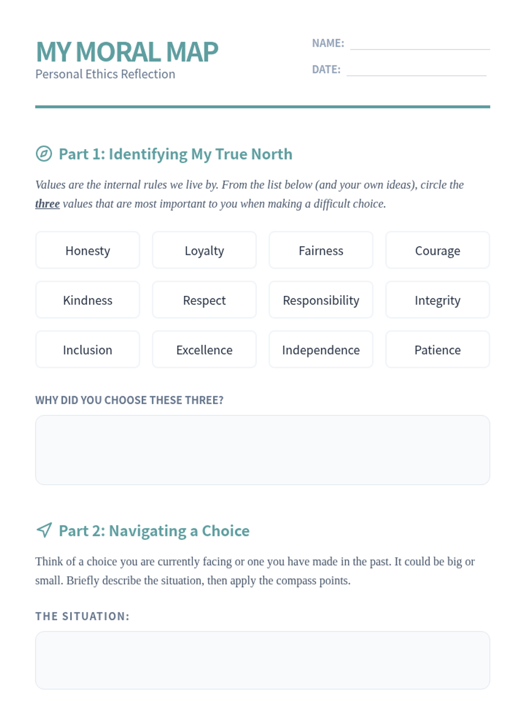
Task: Click the navigation arrow icon beside Part 2
Action: 44,530
